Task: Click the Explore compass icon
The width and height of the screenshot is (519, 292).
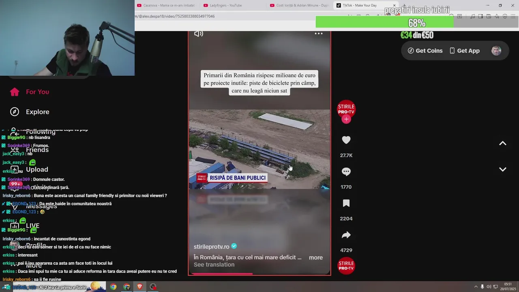Action: [15, 112]
